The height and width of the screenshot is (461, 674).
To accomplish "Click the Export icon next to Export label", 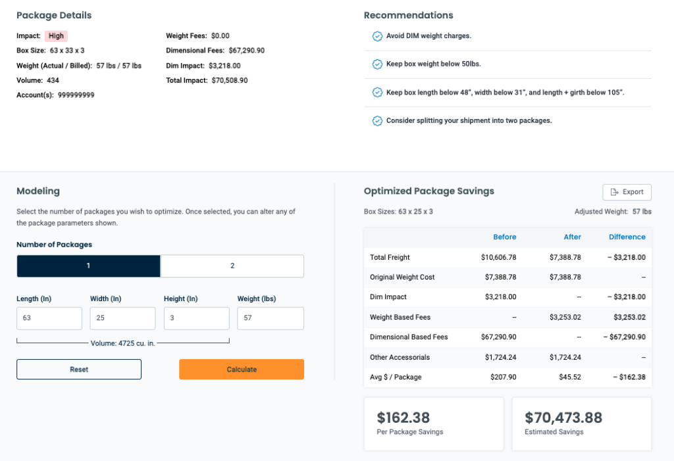I will [615, 191].
